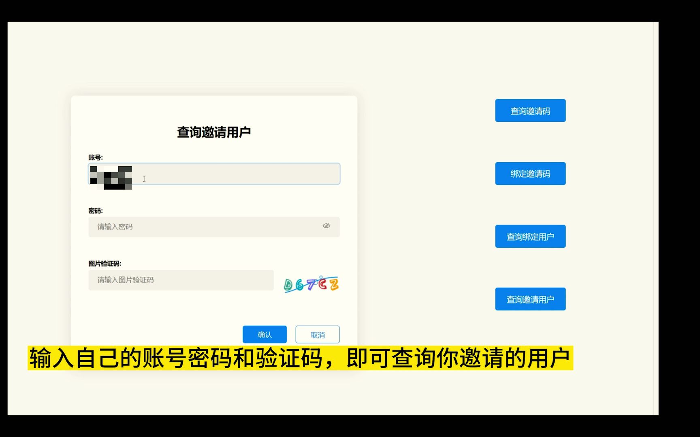Click the 查询邀请用户 dialog heading
Image resolution: width=700 pixels, height=437 pixels.
214,132
